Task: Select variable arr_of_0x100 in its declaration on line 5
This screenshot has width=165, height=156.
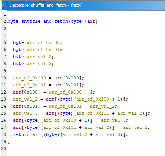Action: 43,42
